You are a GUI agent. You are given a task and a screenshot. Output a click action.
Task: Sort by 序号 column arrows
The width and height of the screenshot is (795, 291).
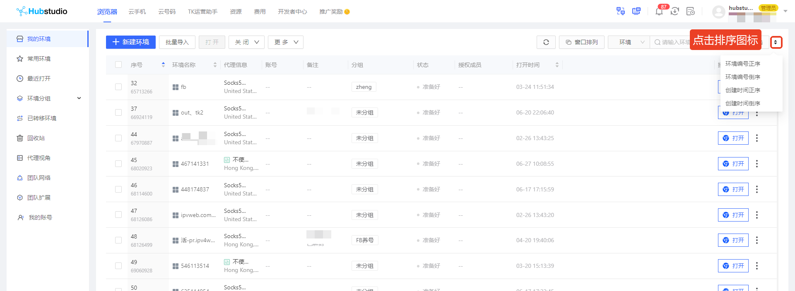point(163,65)
